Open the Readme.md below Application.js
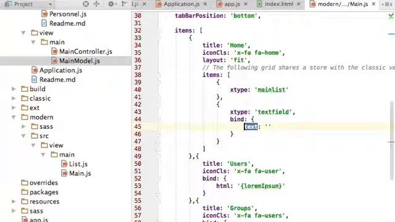395x222 pixels. coord(57,80)
